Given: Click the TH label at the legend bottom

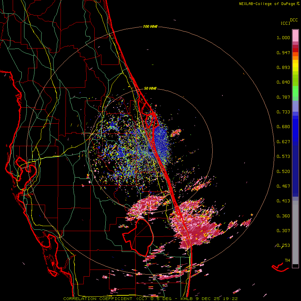Looking at the screenshot, I should [287, 261].
